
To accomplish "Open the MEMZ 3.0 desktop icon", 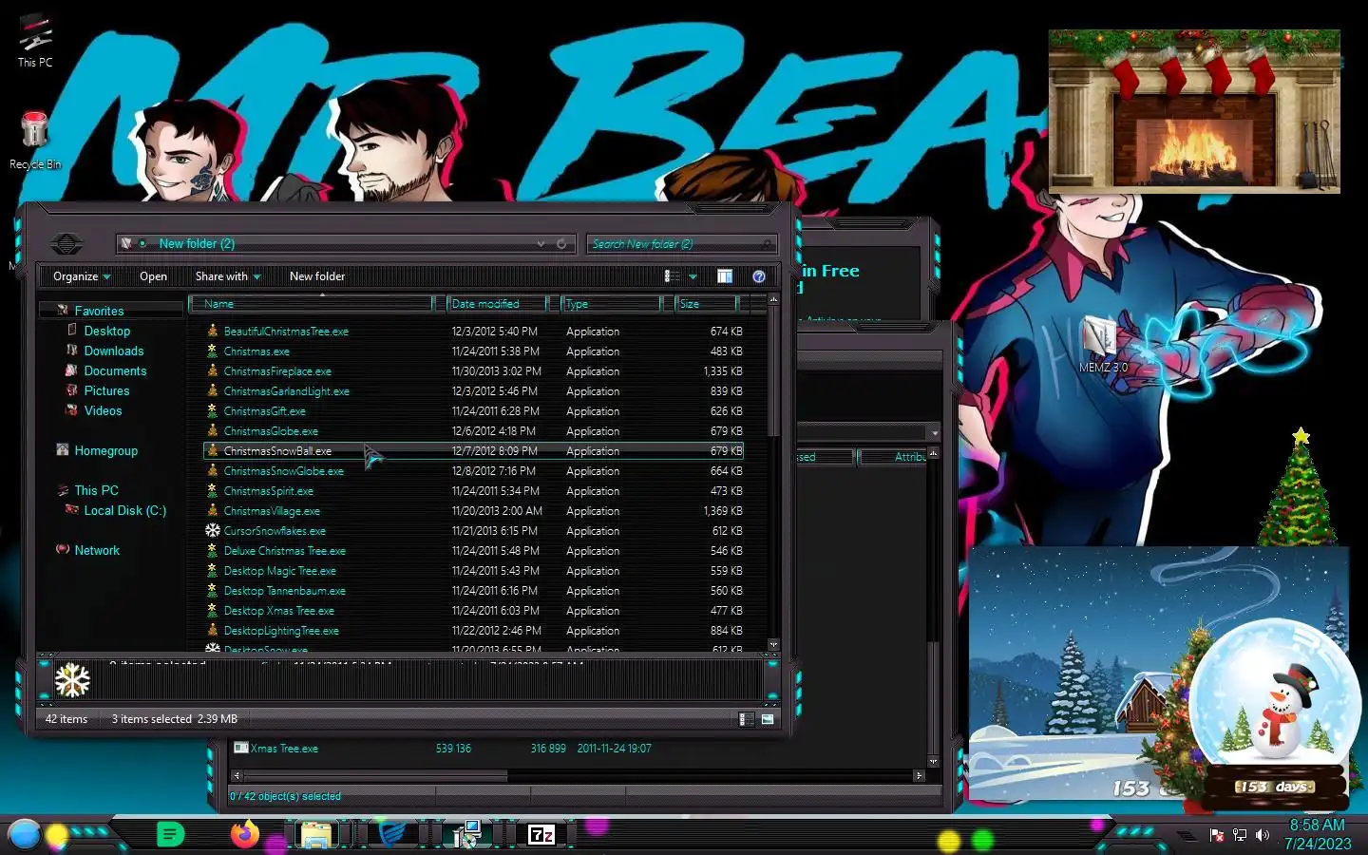I will pos(1103,345).
